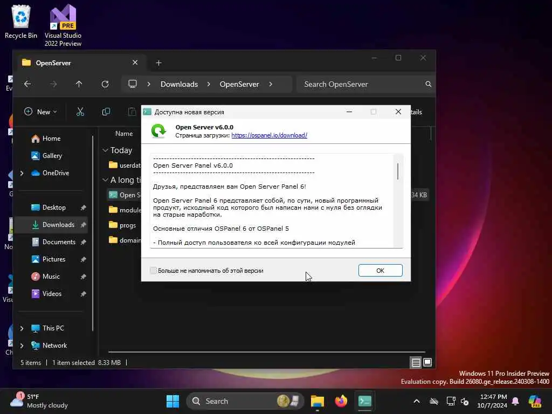Select the modules folder row
Viewport: 552px width, 414px height.
click(x=124, y=210)
